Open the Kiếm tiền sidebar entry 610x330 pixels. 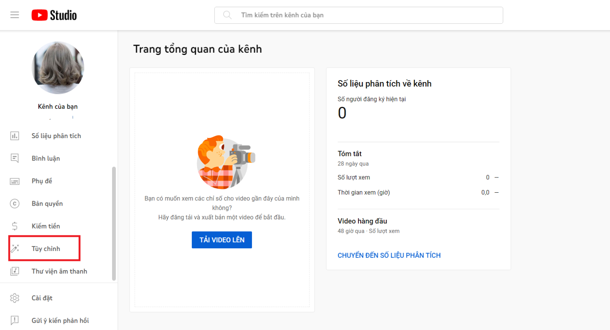click(45, 226)
